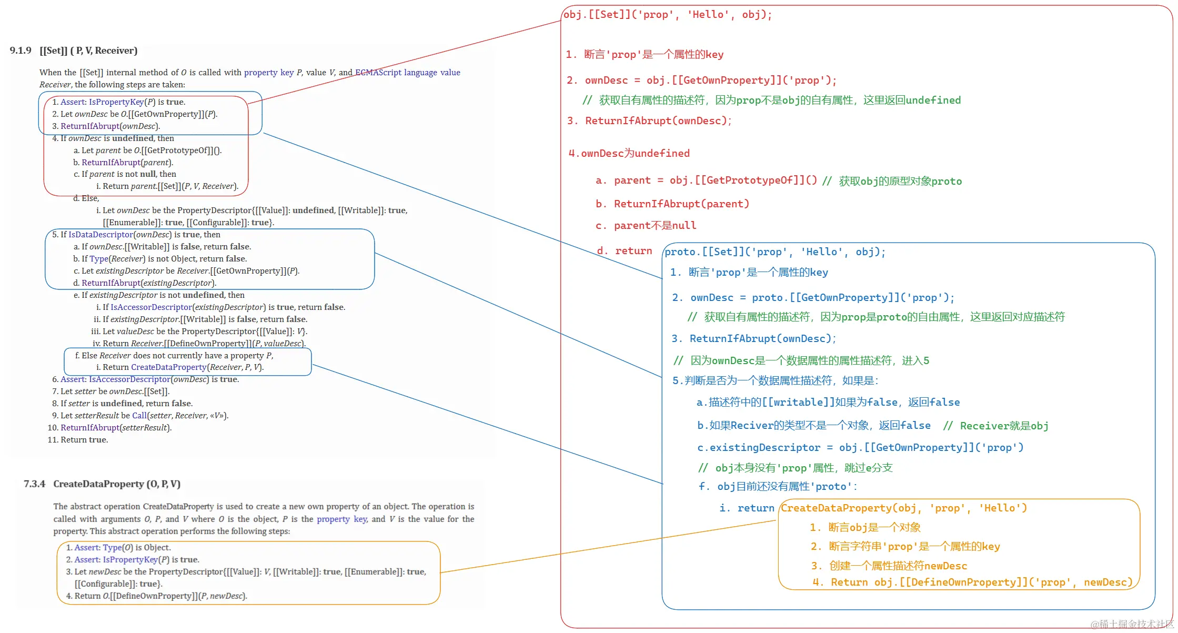The image size is (1178, 633).
Task: Open the CreateDataProperty link in step f
Action: [x=168, y=367]
